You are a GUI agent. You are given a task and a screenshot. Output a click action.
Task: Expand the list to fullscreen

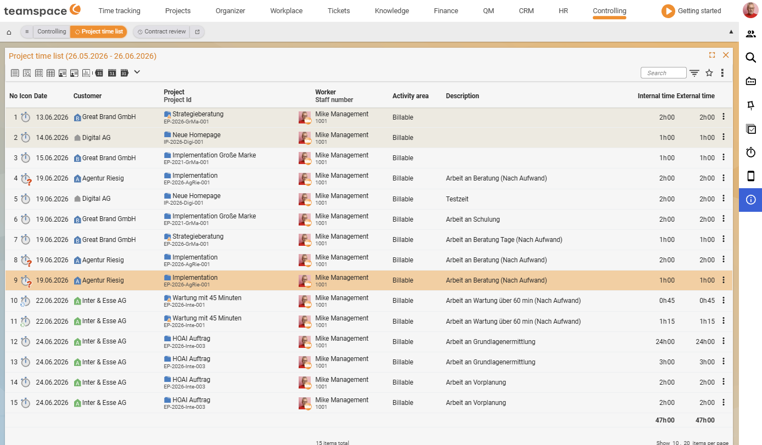[712, 55]
